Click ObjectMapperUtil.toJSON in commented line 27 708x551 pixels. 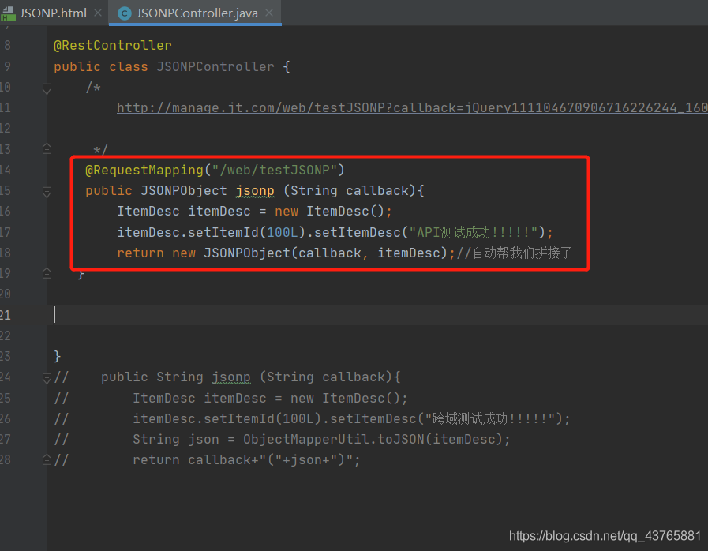[x=333, y=440]
